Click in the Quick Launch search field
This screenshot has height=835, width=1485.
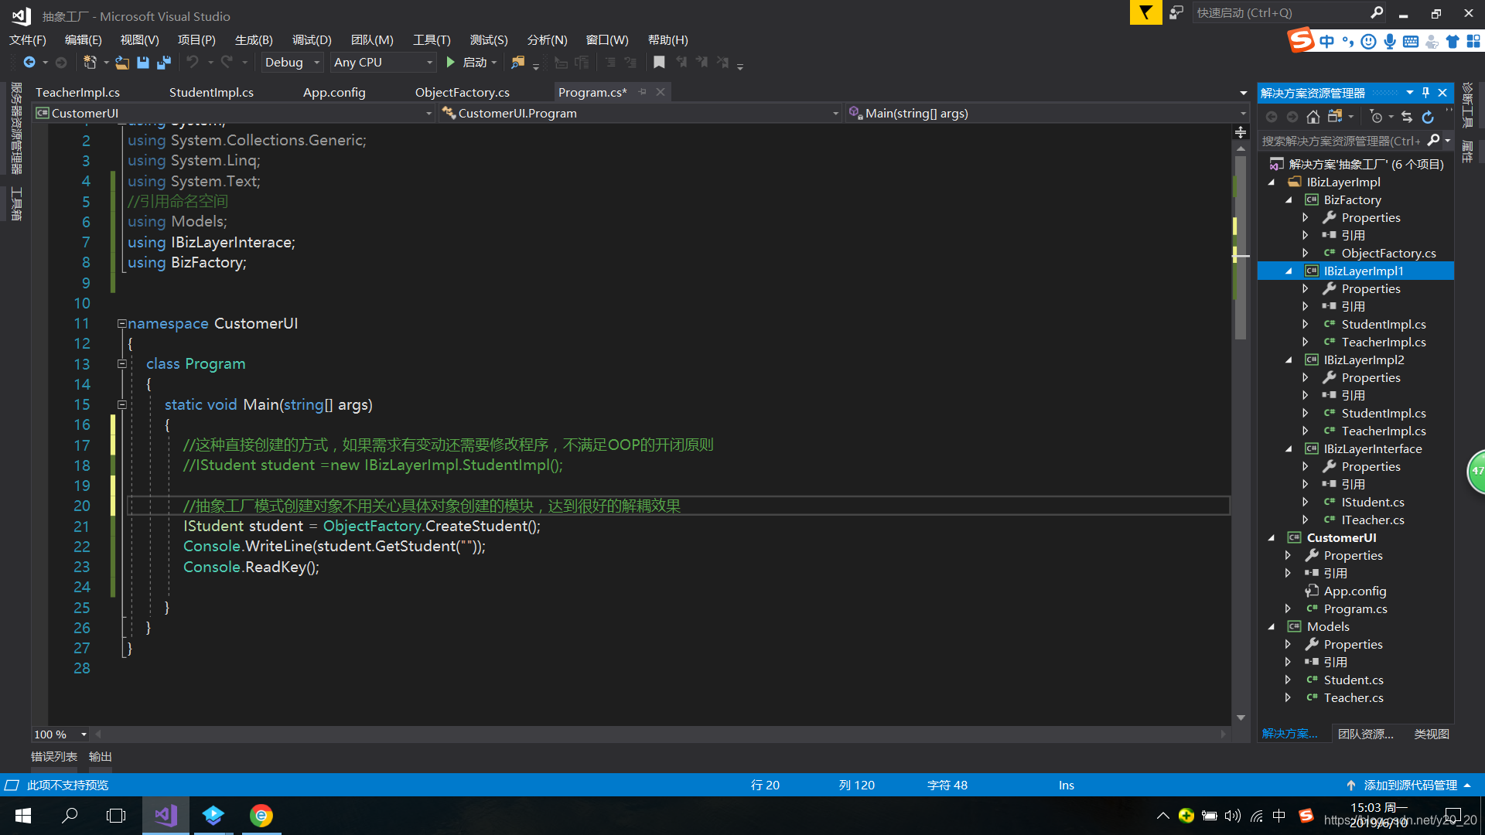tap(1280, 12)
